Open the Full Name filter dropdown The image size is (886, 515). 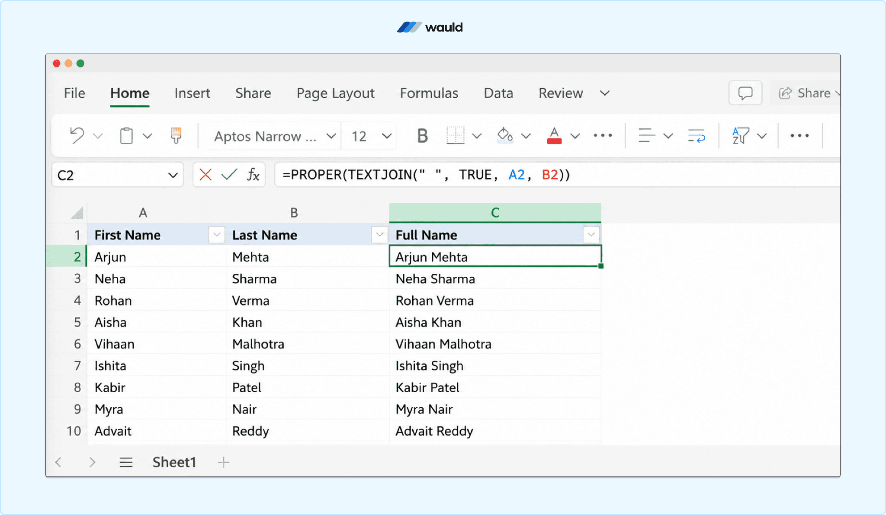[591, 235]
